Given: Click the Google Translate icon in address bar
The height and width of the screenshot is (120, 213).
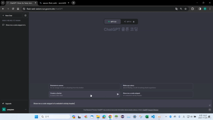Looking at the screenshot, I should (176, 9).
